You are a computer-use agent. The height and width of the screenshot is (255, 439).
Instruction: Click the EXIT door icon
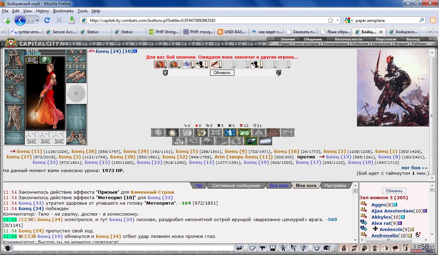pyautogui.click(x=406, y=248)
